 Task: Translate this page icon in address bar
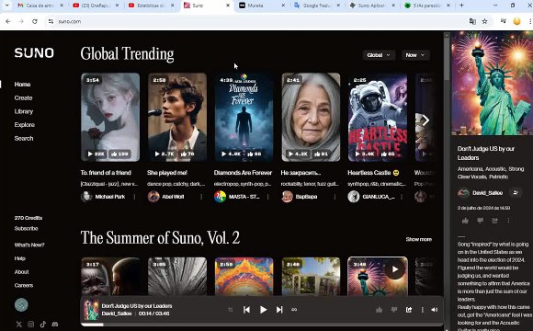coord(472,21)
